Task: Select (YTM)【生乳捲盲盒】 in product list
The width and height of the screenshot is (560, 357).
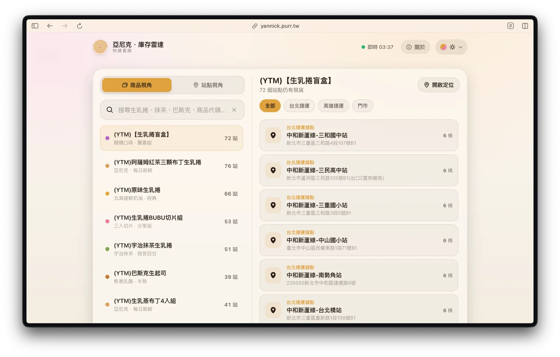Action: [171, 138]
